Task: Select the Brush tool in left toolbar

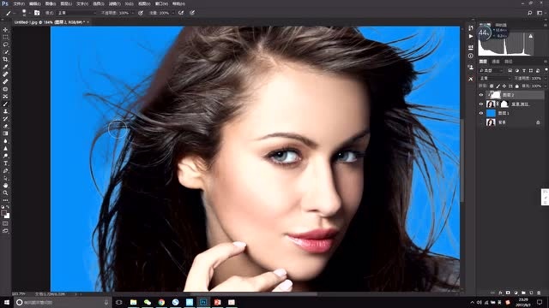Action: [5, 104]
